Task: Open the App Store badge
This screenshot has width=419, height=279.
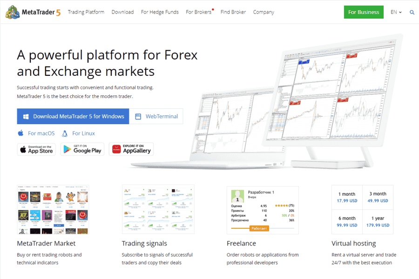Action: tap(36, 149)
